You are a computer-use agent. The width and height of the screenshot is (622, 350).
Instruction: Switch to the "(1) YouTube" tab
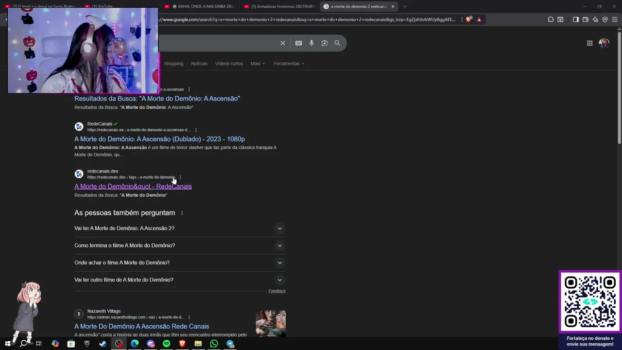pos(119,6)
